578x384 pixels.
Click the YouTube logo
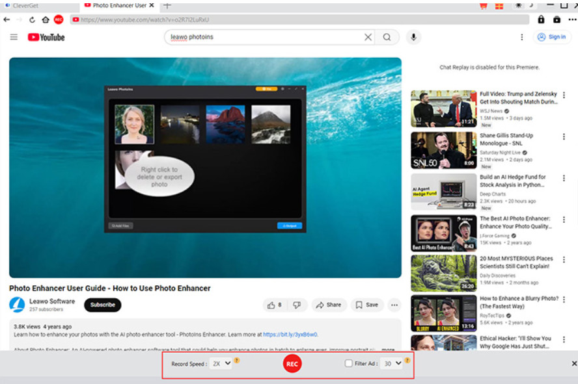46,37
